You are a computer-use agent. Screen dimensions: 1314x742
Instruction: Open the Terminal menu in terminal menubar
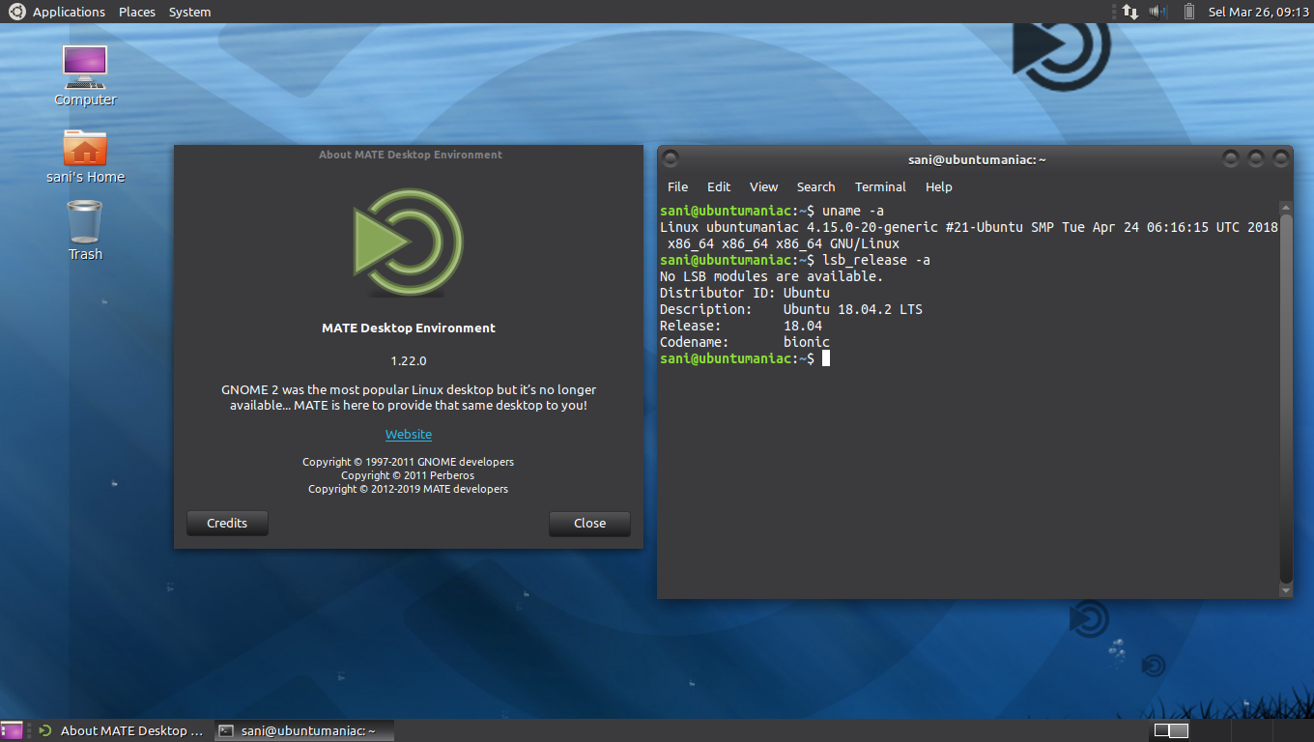(x=880, y=186)
